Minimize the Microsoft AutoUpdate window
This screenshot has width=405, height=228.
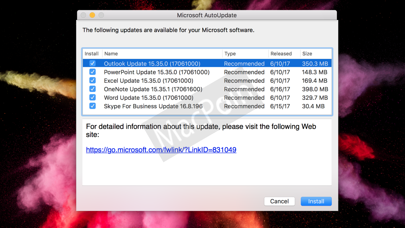(x=92, y=15)
